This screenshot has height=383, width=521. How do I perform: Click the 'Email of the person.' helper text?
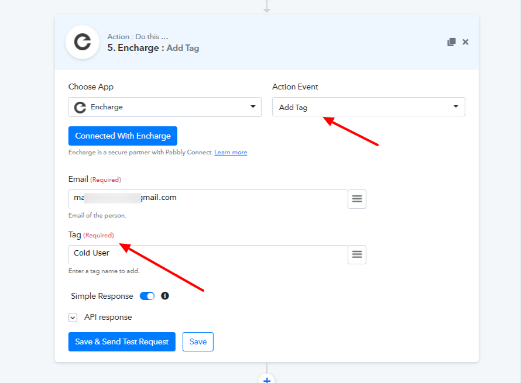tap(97, 215)
